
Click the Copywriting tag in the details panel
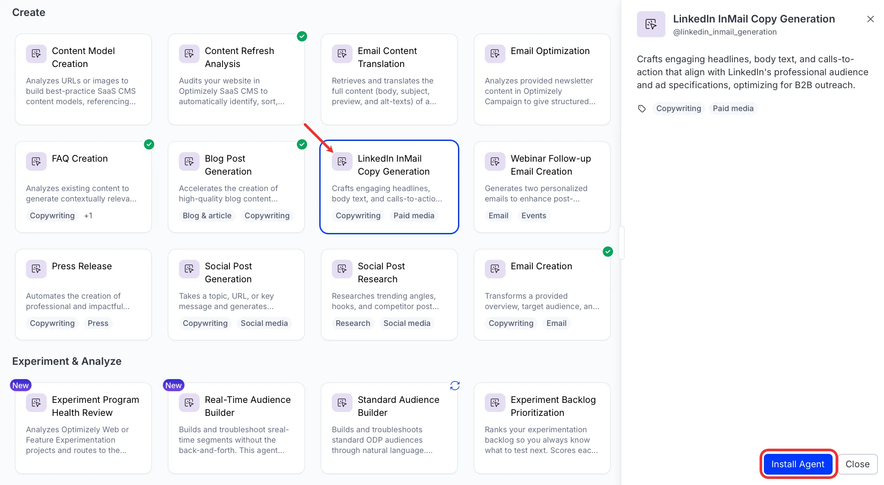[x=679, y=108]
